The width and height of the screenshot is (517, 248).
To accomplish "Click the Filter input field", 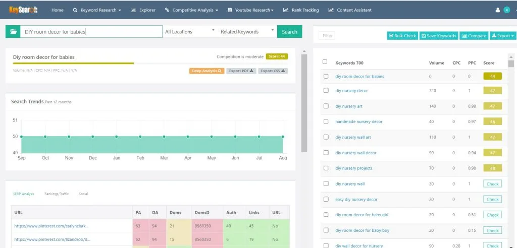I will coord(327,36).
